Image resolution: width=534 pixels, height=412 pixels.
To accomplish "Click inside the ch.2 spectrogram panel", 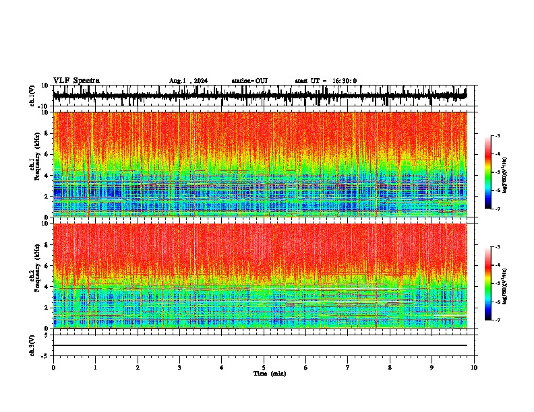I will (260, 276).
